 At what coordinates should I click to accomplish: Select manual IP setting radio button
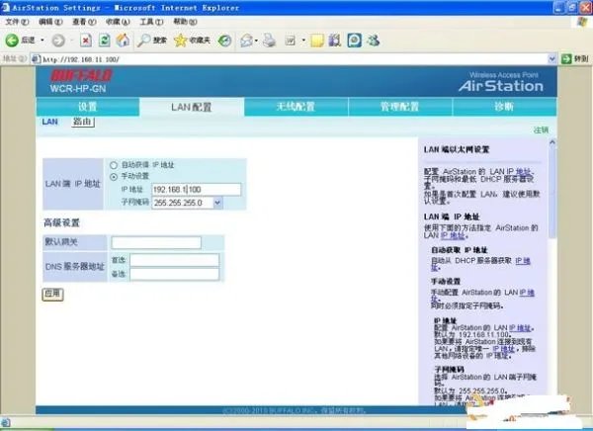coord(114,177)
